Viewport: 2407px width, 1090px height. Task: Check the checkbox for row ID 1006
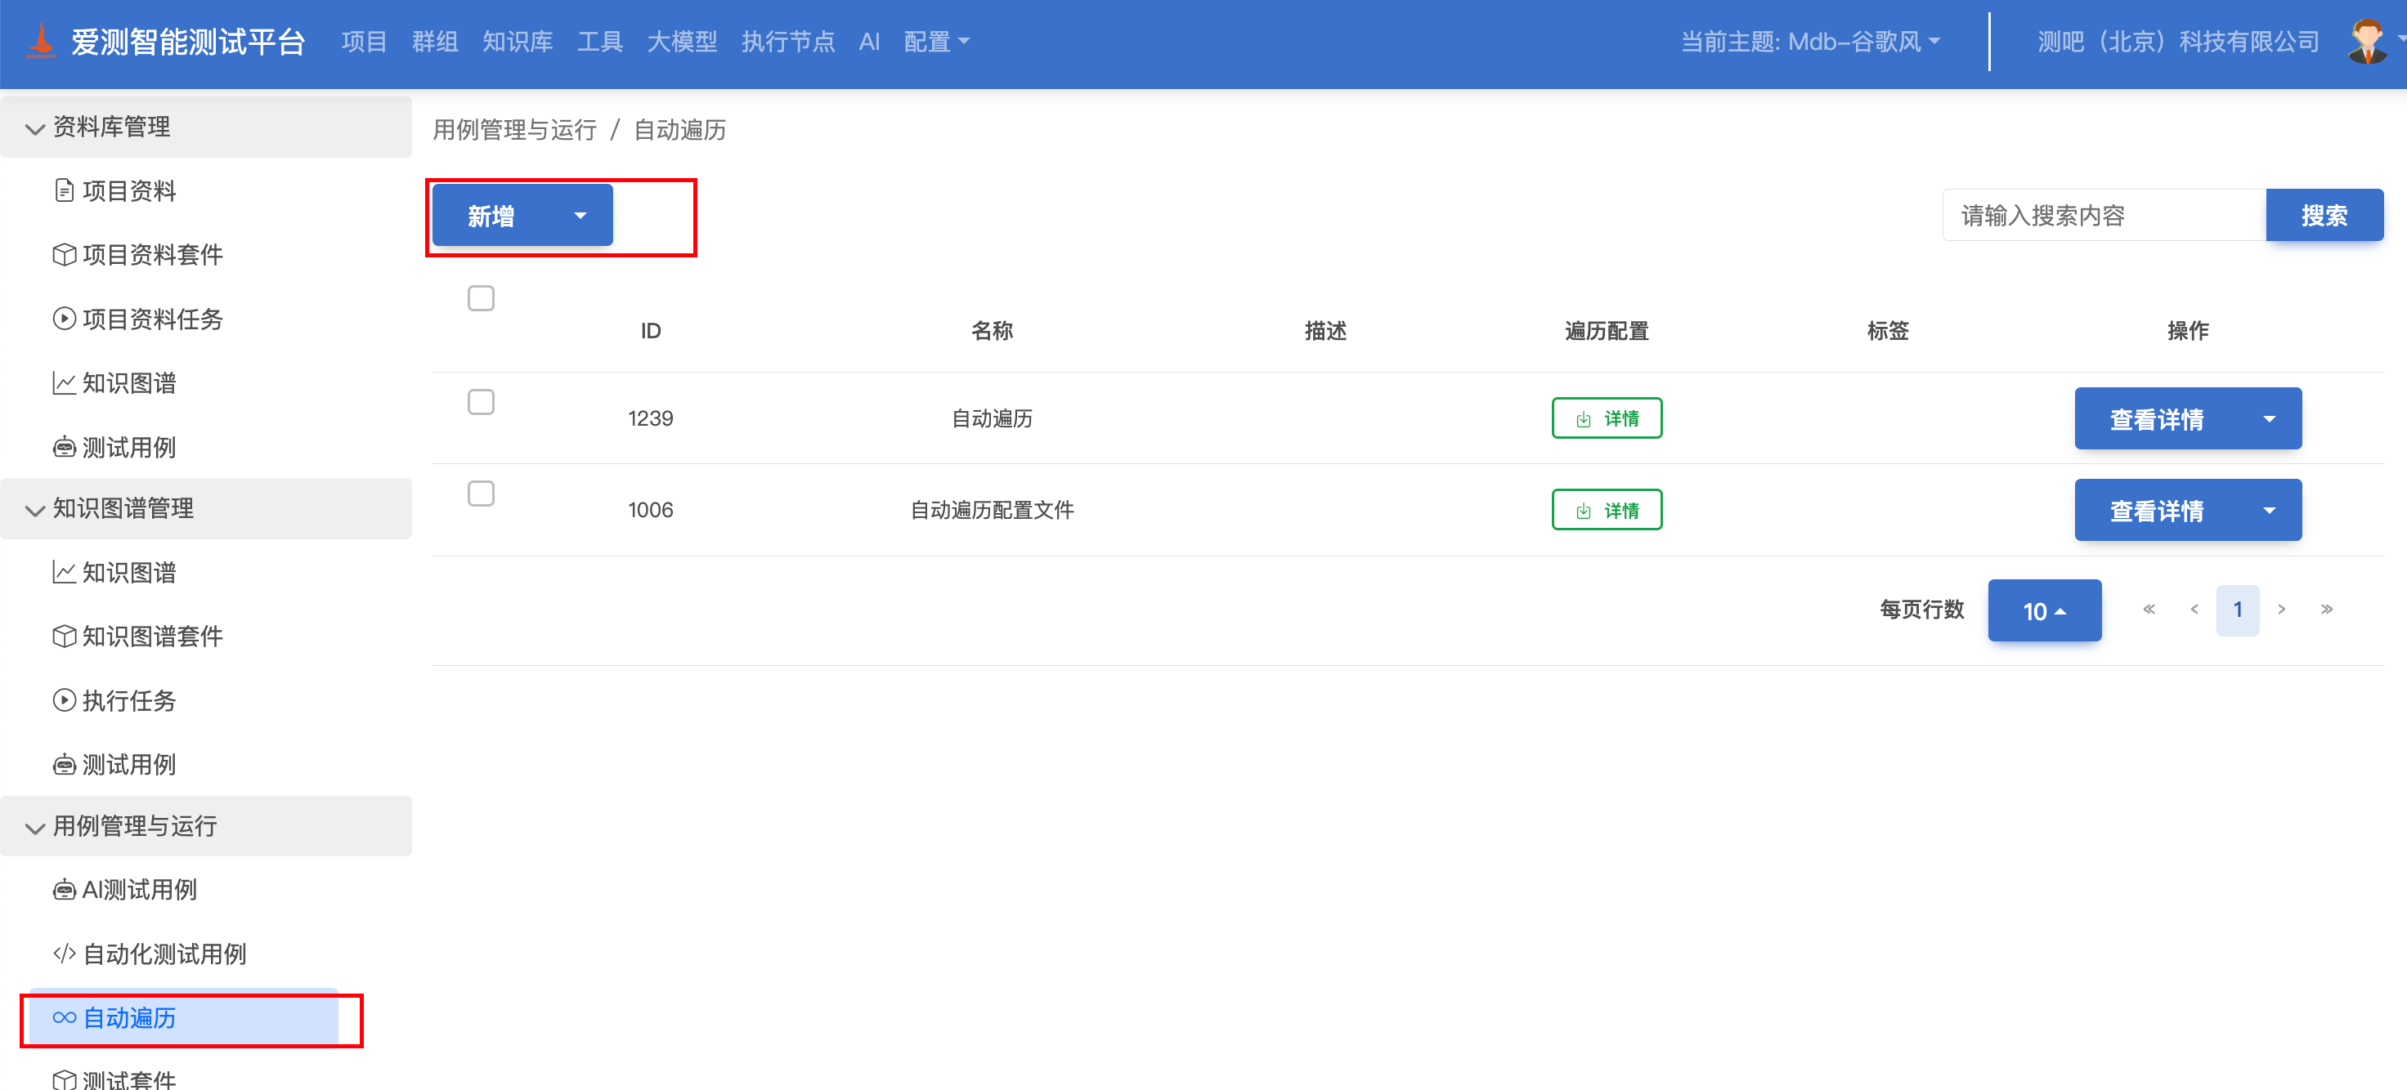480,494
